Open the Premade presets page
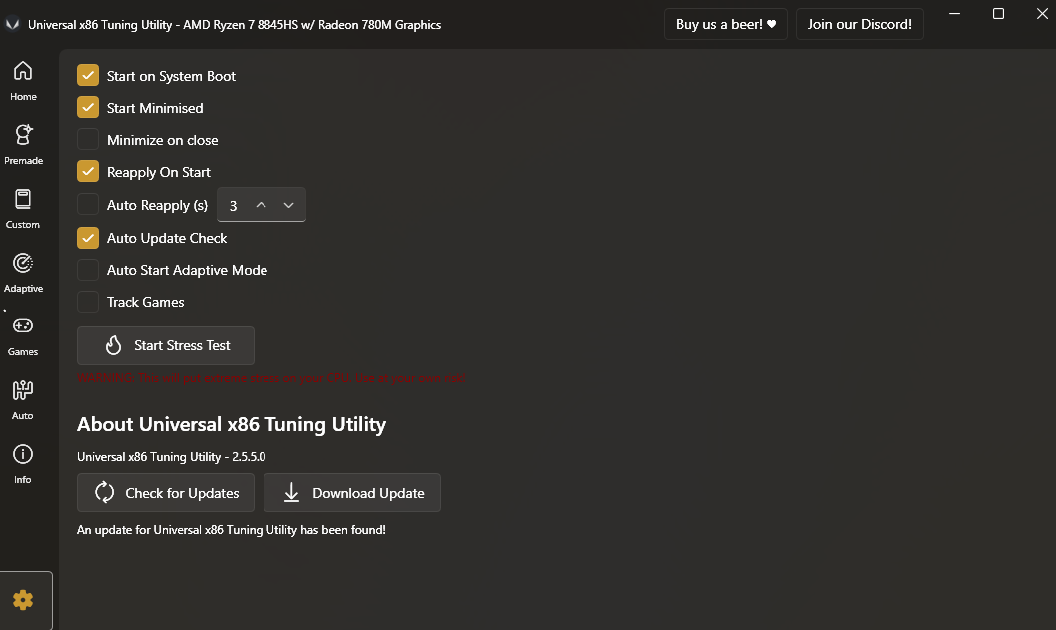 [x=23, y=144]
